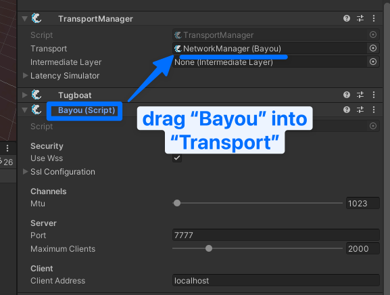
Task: Open presets for Tugboat component
Action: (360, 95)
